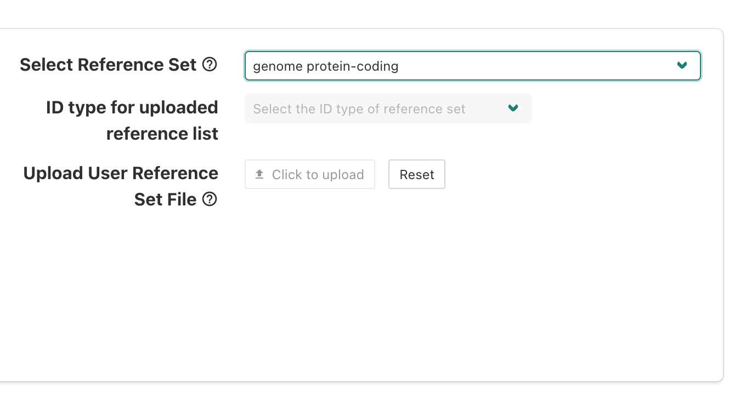Click chevron icon in ID type dropdown
This screenshot has width=746, height=401.
513,108
